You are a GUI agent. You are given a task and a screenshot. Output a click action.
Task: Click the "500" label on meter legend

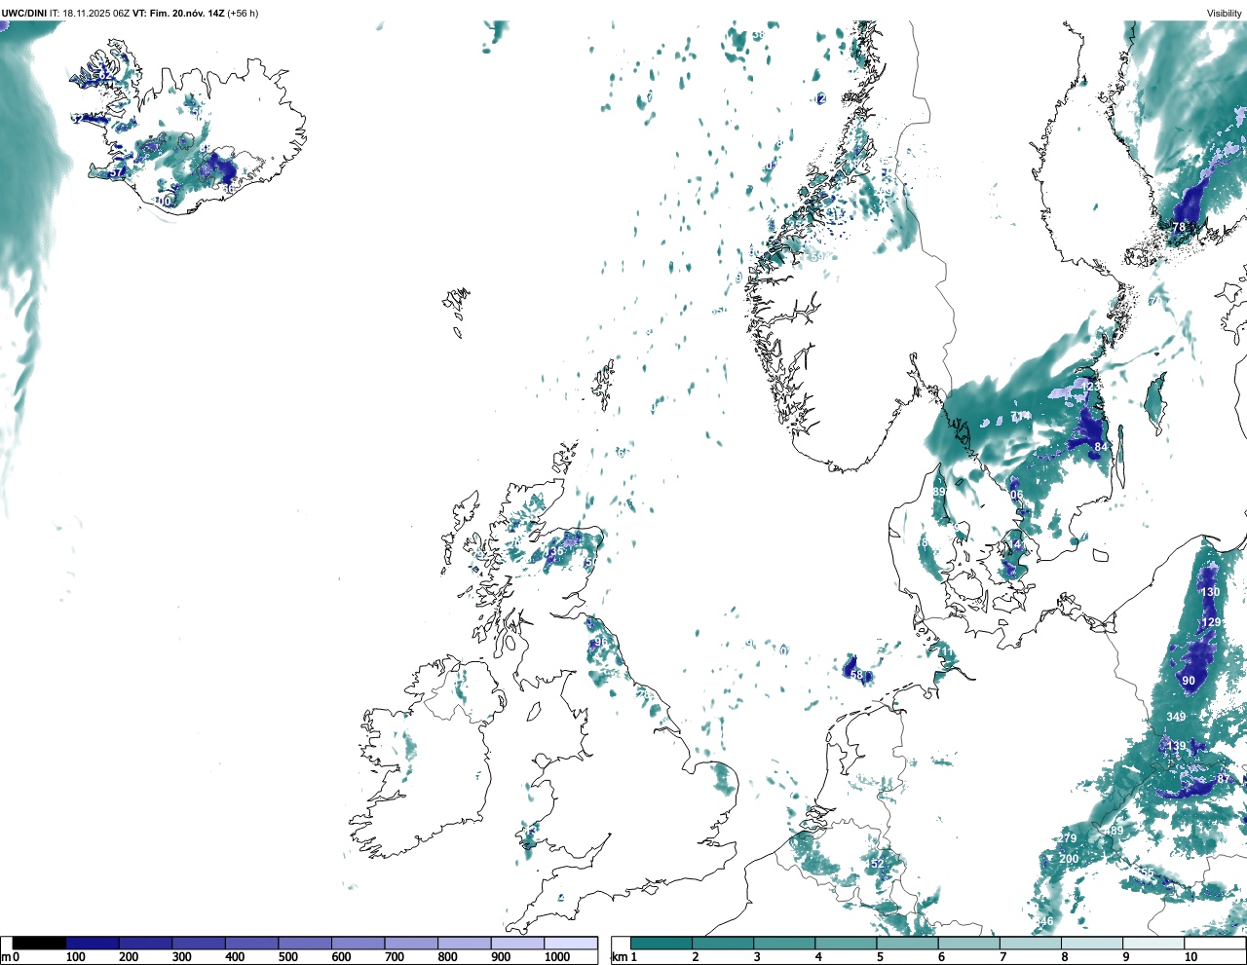[288, 957]
